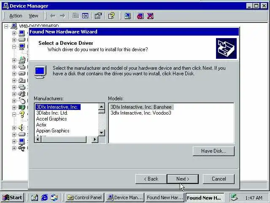Select the root computer icon in device tree
Viewport: 270px width, 203px height.
(14, 26)
